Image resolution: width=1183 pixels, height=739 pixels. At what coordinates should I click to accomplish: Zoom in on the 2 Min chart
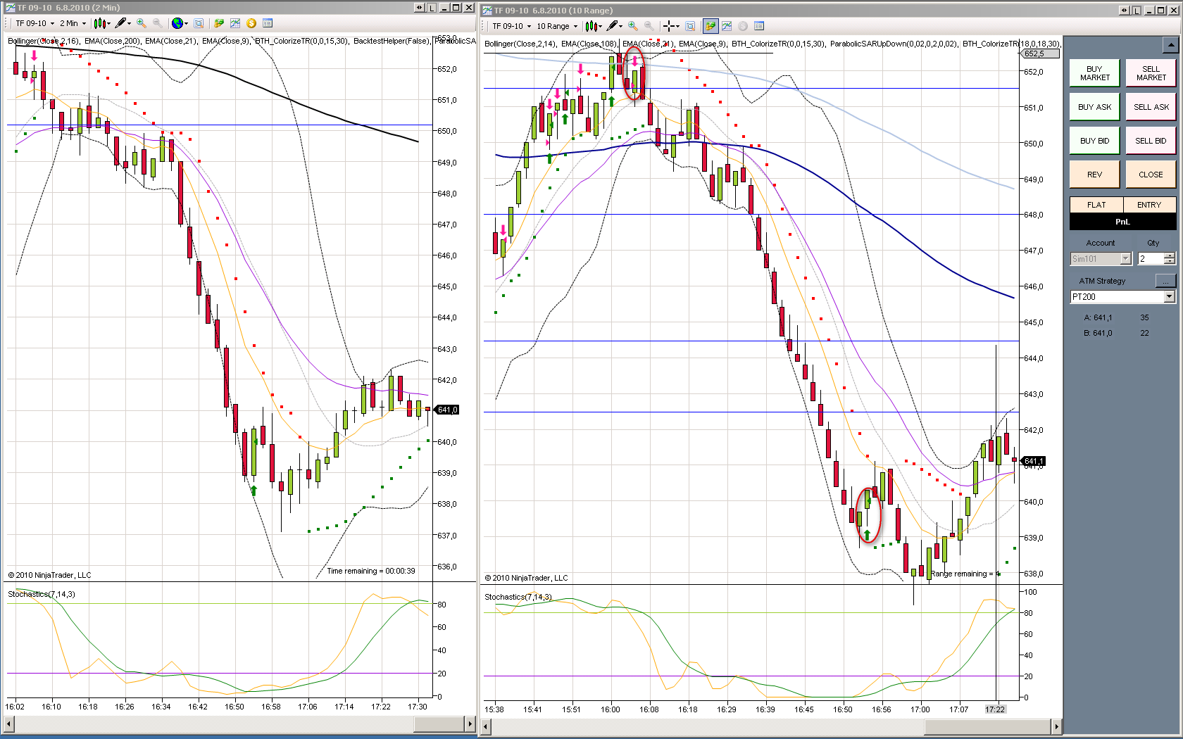[x=142, y=23]
